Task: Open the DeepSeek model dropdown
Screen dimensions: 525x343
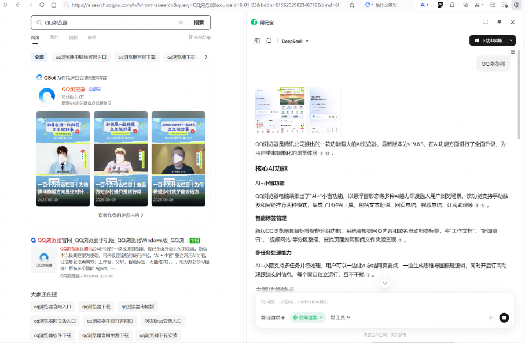Action: (295, 41)
